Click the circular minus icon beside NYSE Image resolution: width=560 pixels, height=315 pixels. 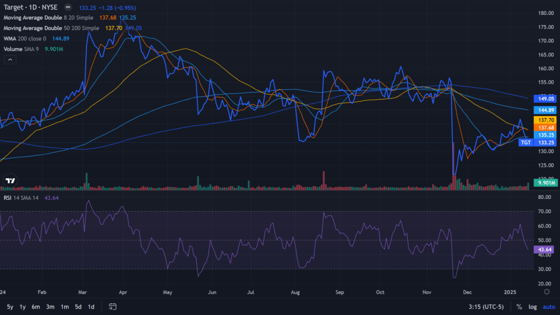click(x=68, y=8)
